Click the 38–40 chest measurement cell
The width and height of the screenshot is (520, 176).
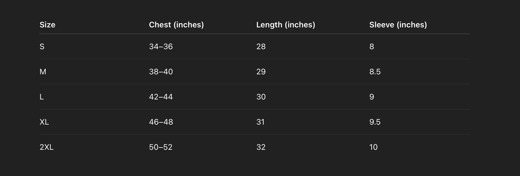(x=161, y=72)
